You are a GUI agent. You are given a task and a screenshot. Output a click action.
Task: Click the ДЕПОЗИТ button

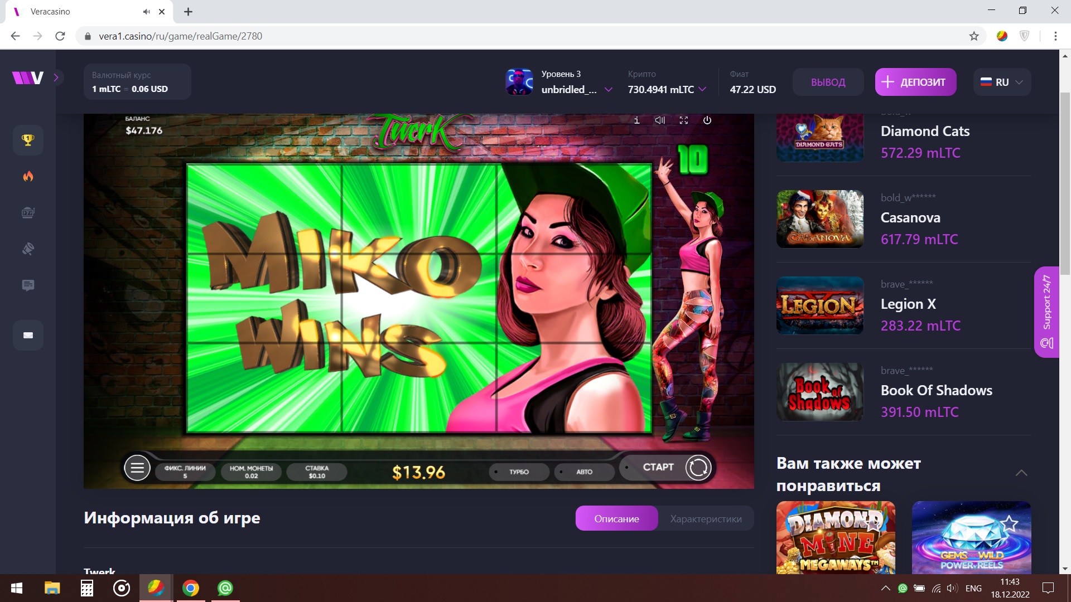(915, 82)
